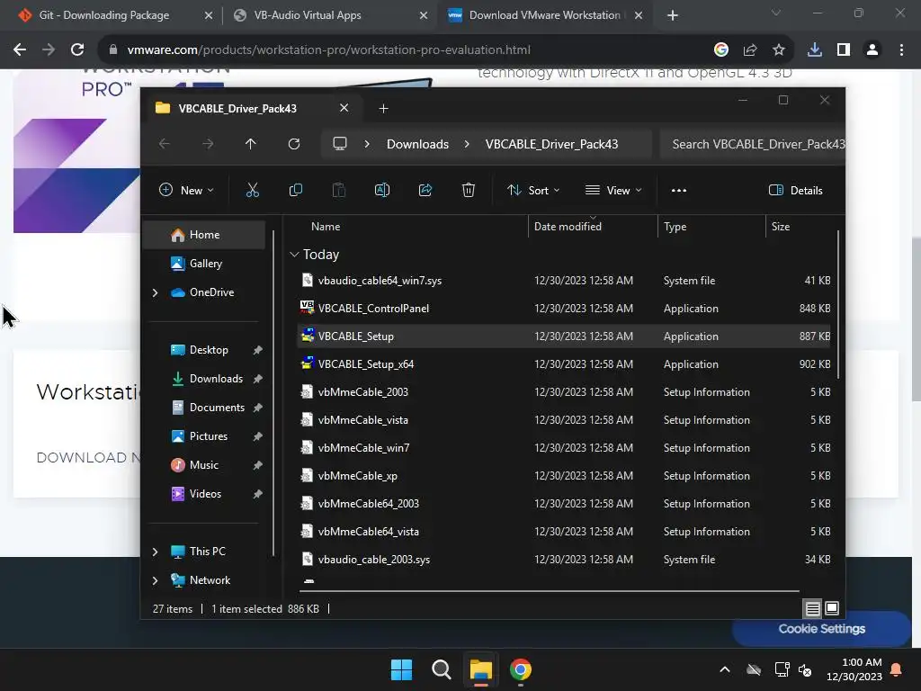Click the Explorer back arrow

165,144
